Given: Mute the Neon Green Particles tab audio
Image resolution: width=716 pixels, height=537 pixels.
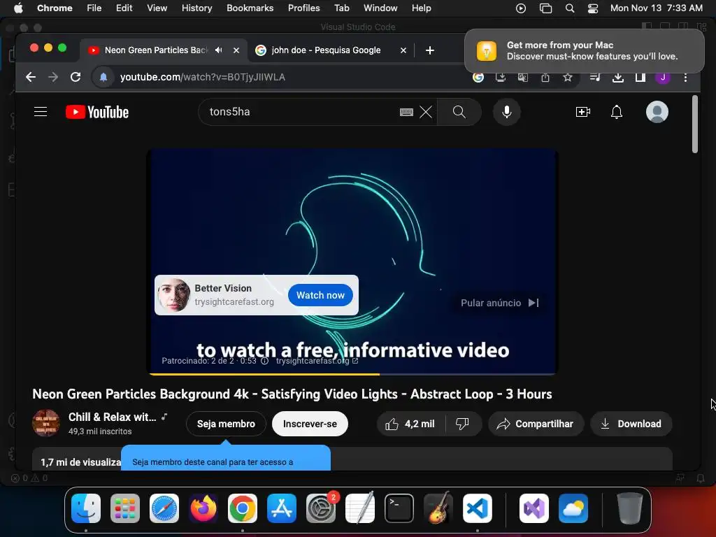Looking at the screenshot, I should [x=219, y=50].
